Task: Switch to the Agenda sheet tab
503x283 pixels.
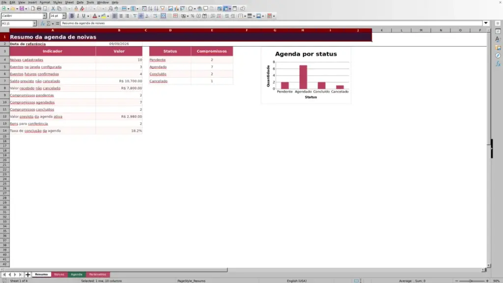Action: coord(76,275)
